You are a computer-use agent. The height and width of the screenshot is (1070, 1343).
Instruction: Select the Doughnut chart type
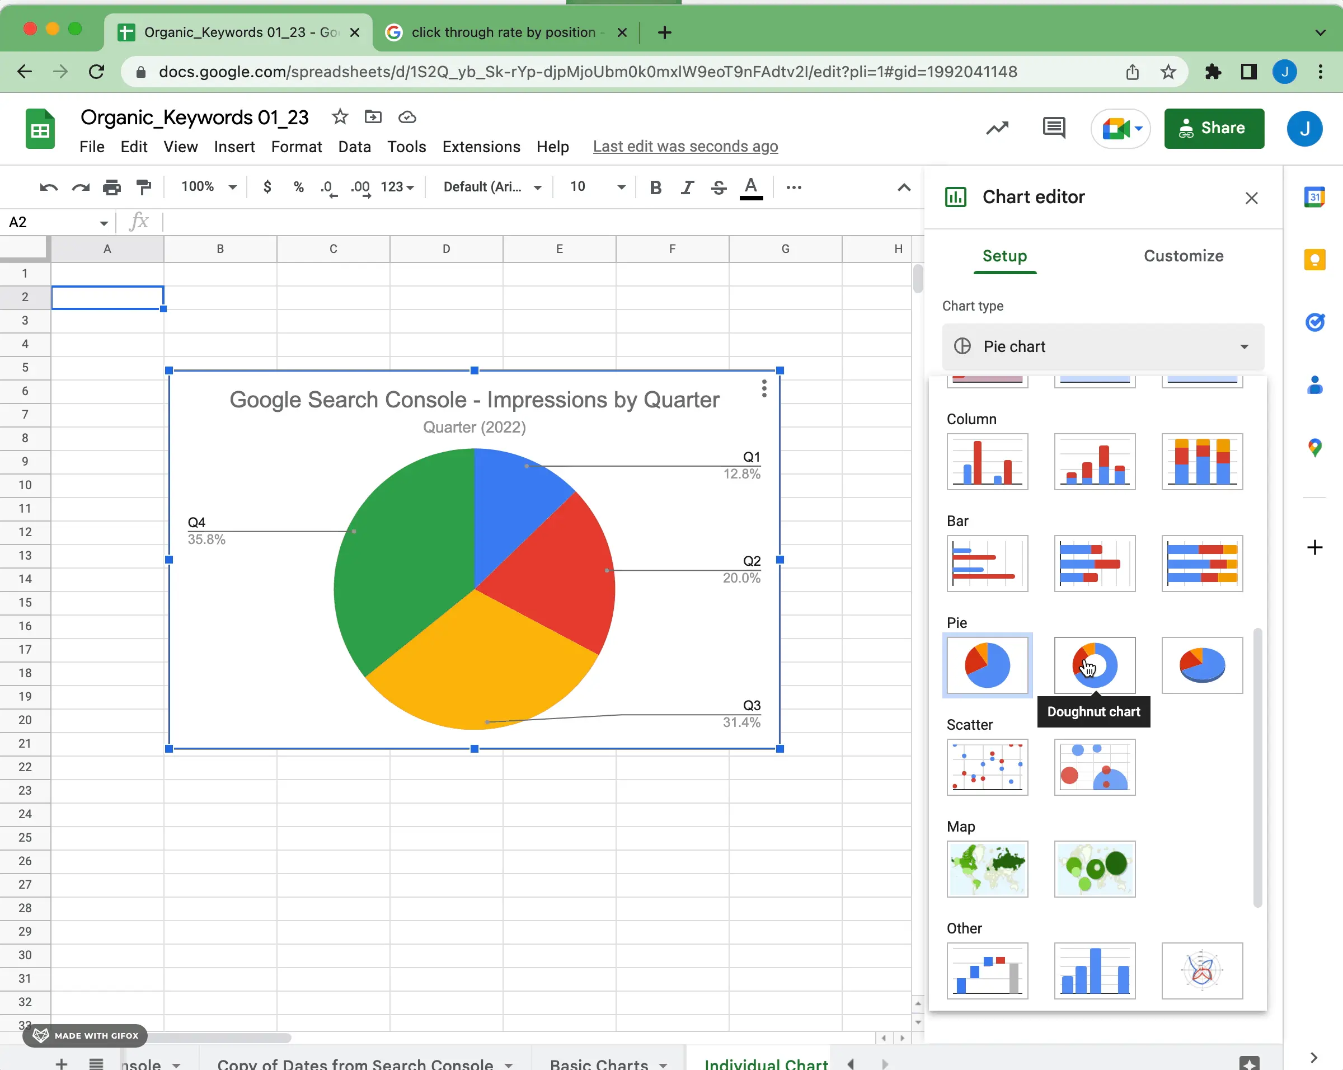click(x=1093, y=664)
